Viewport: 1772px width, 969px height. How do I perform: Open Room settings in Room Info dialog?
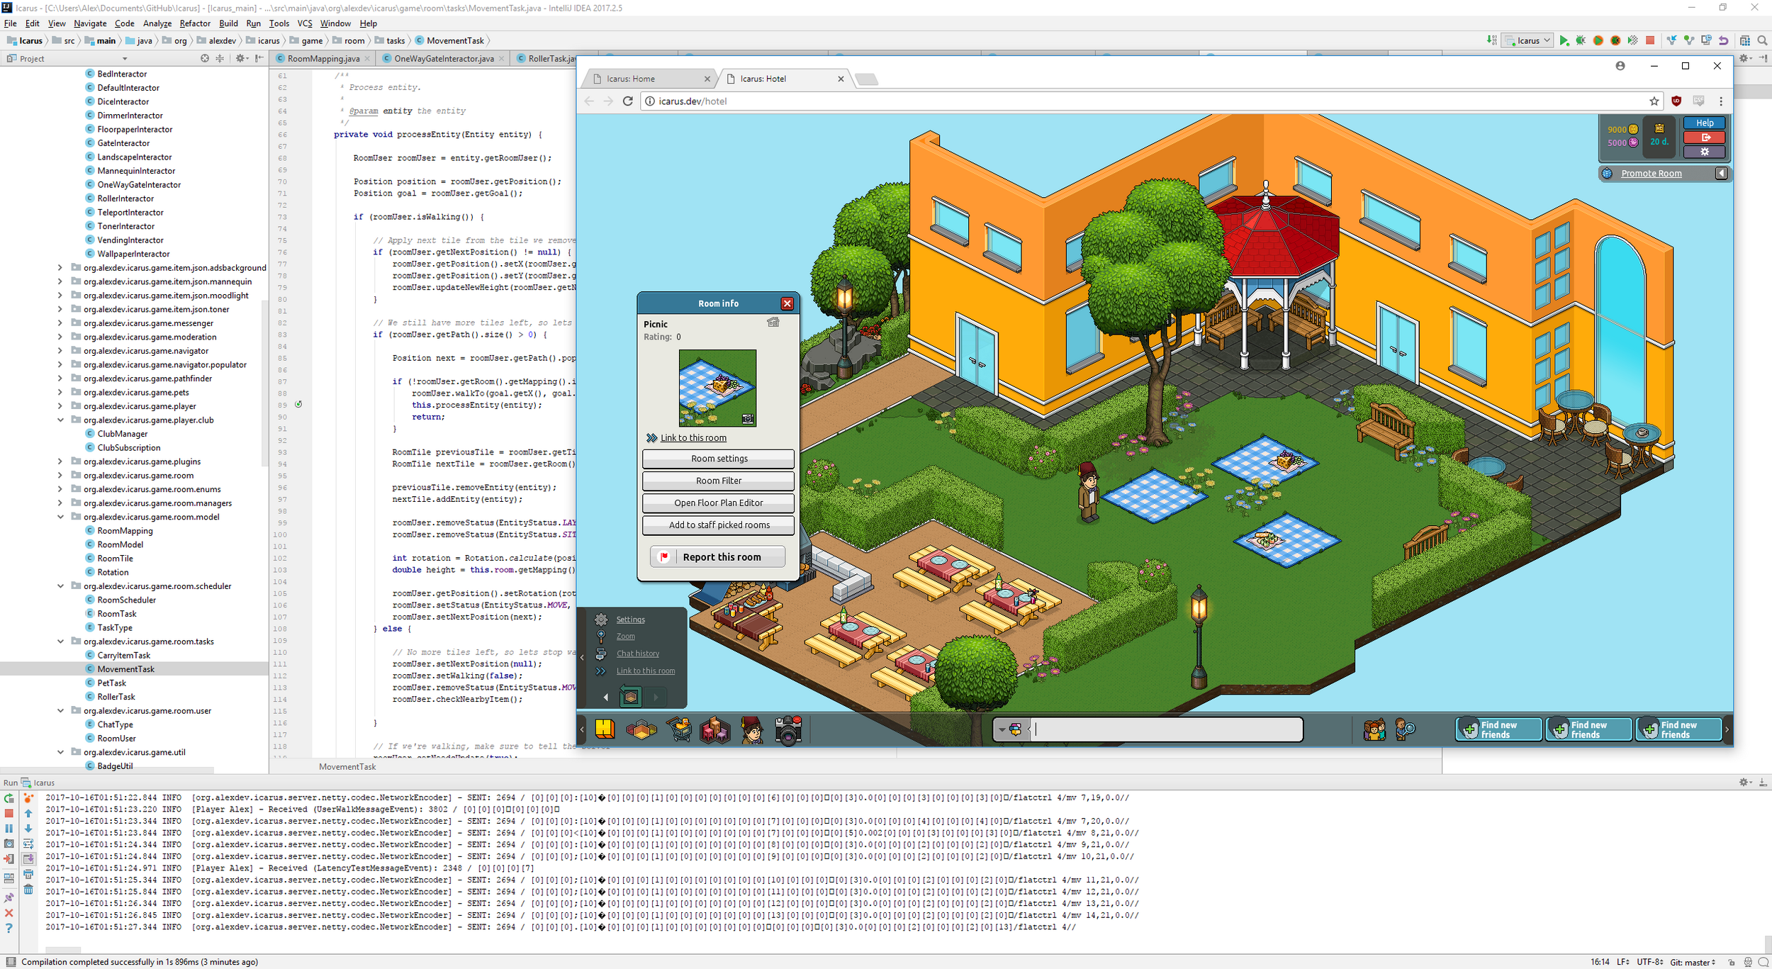[x=717, y=457]
